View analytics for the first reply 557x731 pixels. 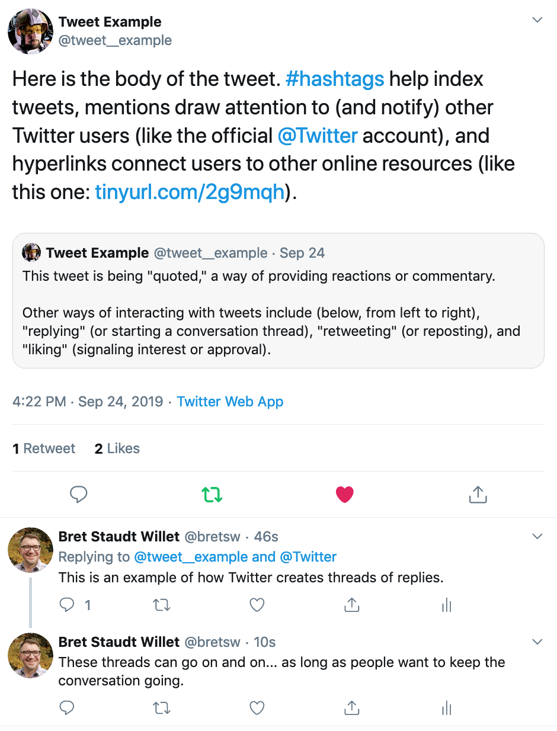click(447, 604)
